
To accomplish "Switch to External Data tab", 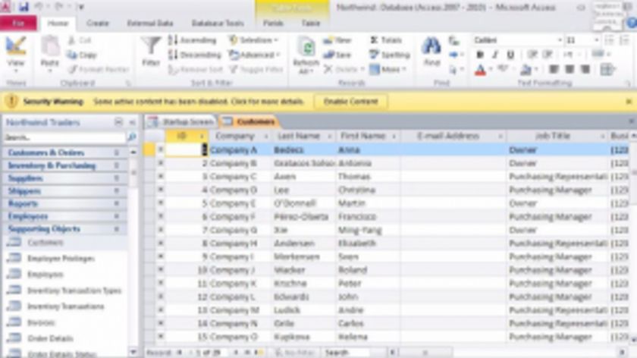I will point(150,24).
